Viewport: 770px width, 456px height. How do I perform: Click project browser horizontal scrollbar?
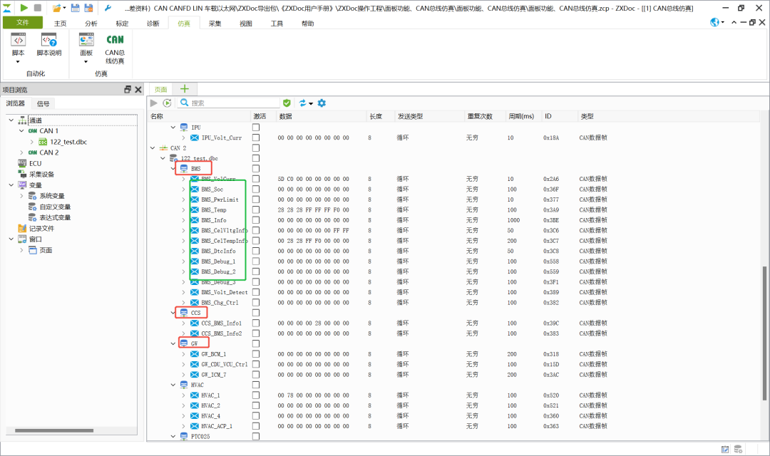pos(54,430)
